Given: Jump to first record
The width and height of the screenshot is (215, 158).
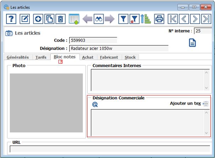Looking at the screenshot, I should point(173,19).
